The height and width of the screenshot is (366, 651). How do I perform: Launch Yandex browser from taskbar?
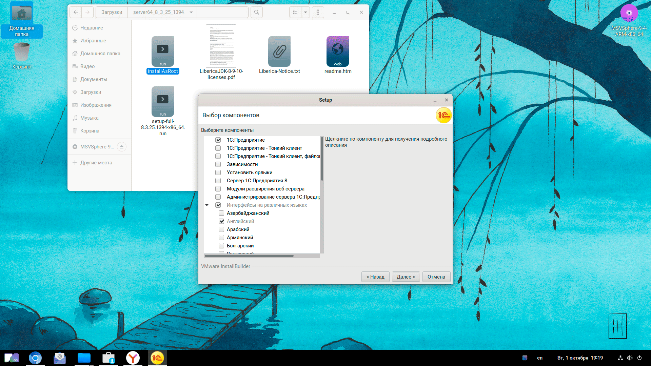(x=133, y=358)
